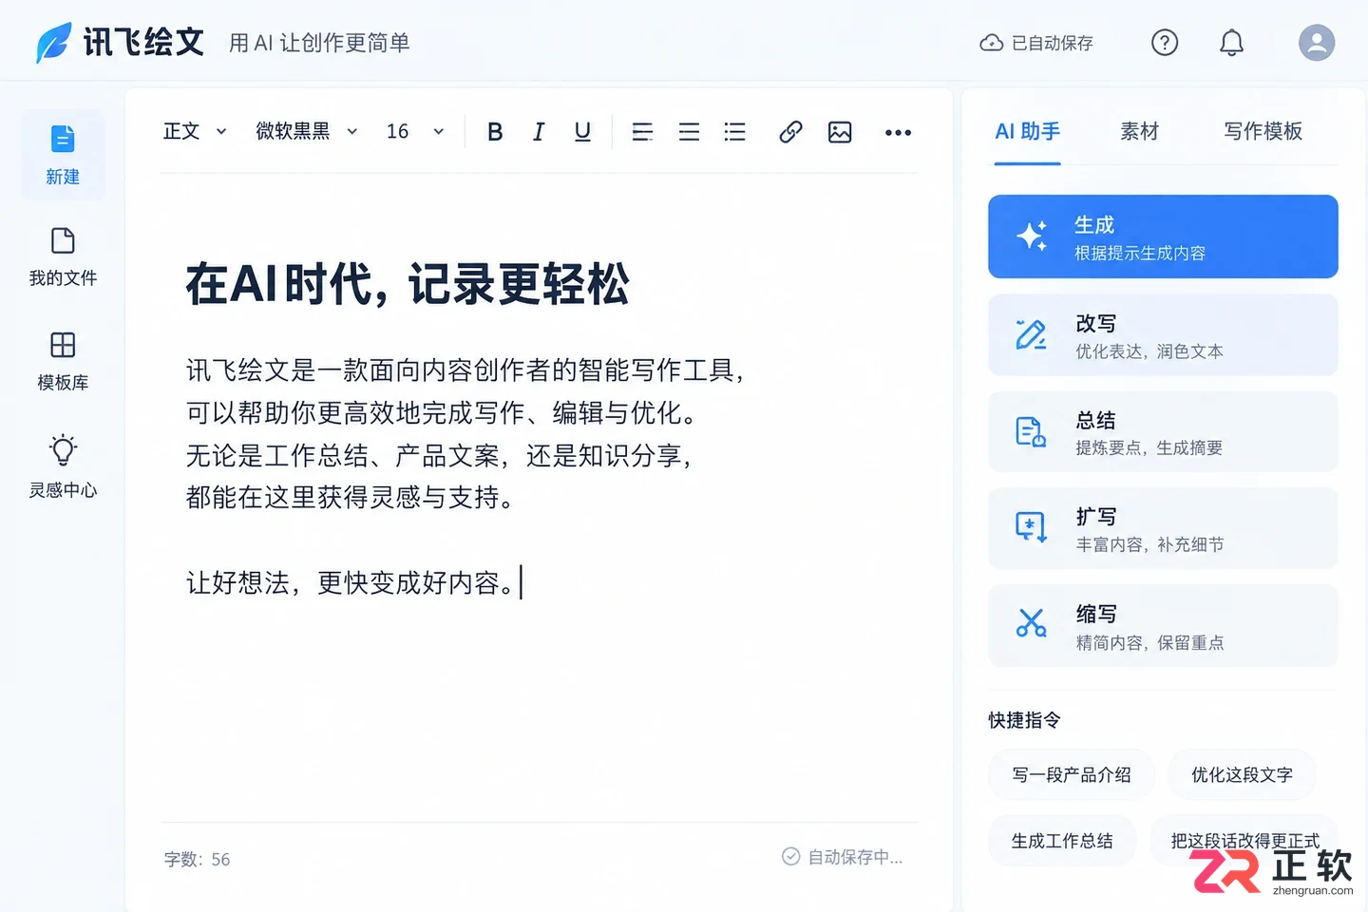The height and width of the screenshot is (912, 1368).
Task: Click the 生成工作总结 quick command
Action: pos(1062,841)
